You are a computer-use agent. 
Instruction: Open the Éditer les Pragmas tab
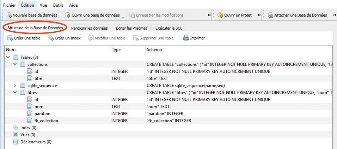[x=131, y=28]
